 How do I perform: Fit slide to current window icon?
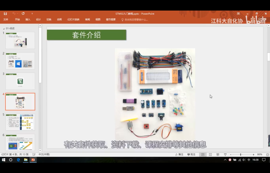point(268,155)
